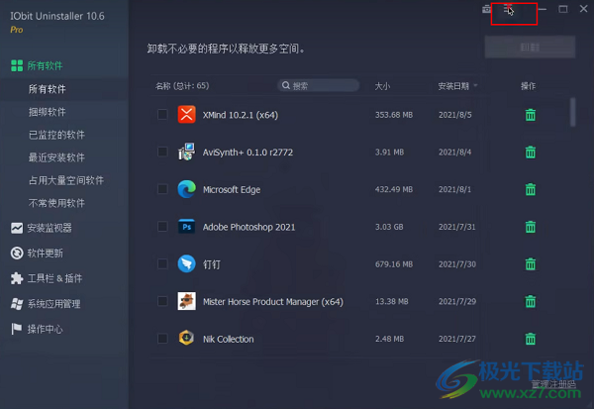Click the search magnifier icon
This screenshot has width=594, height=409.
(x=286, y=85)
